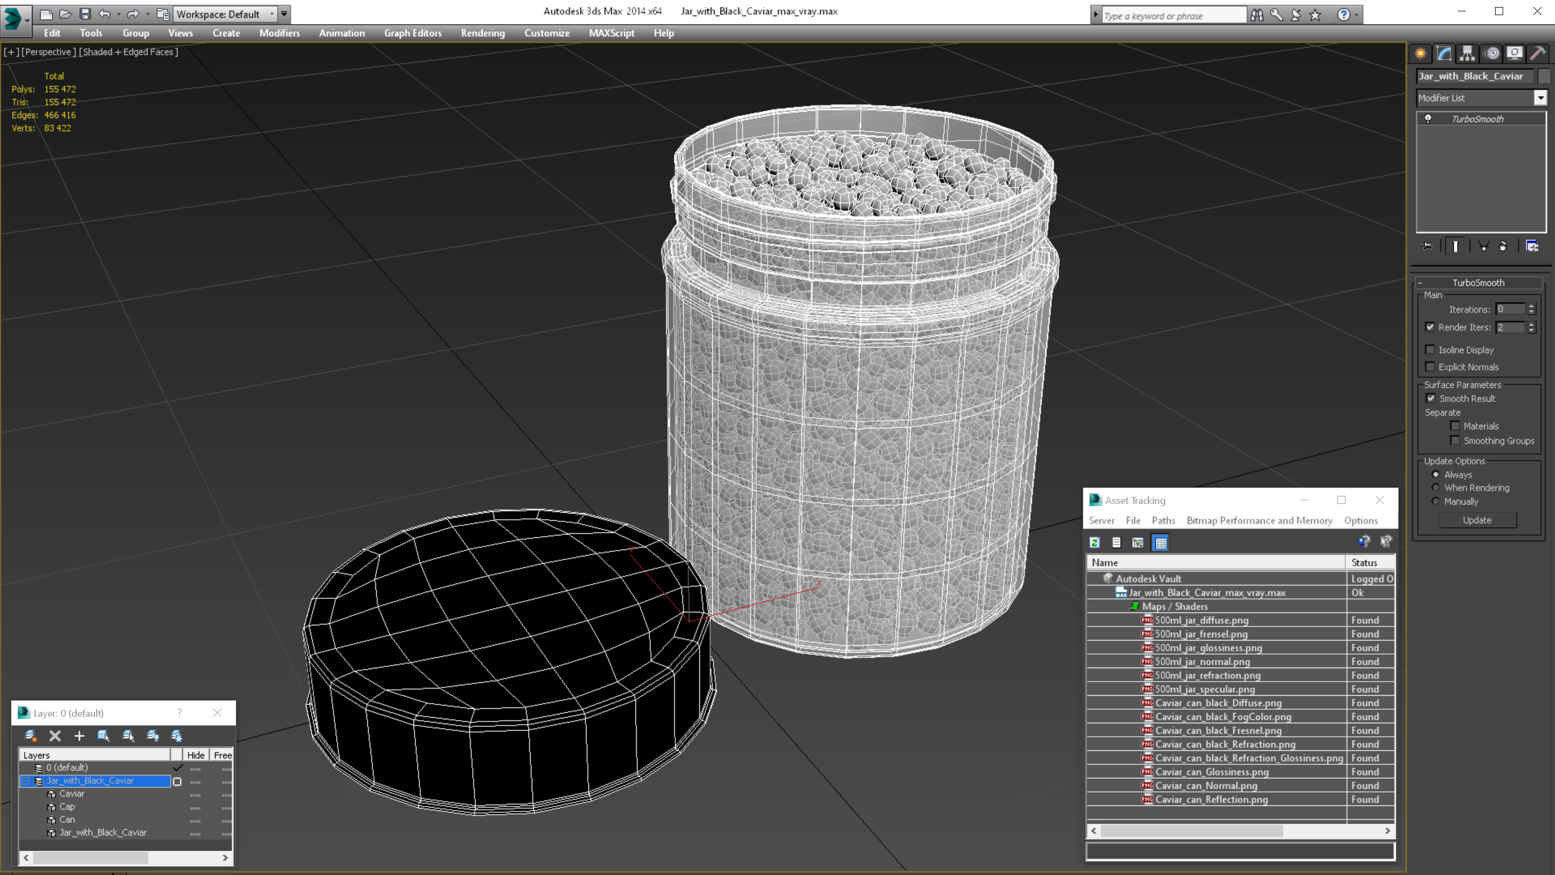
Task: Click Add Selected Objects plus icon in Layers
Action: (x=79, y=736)
